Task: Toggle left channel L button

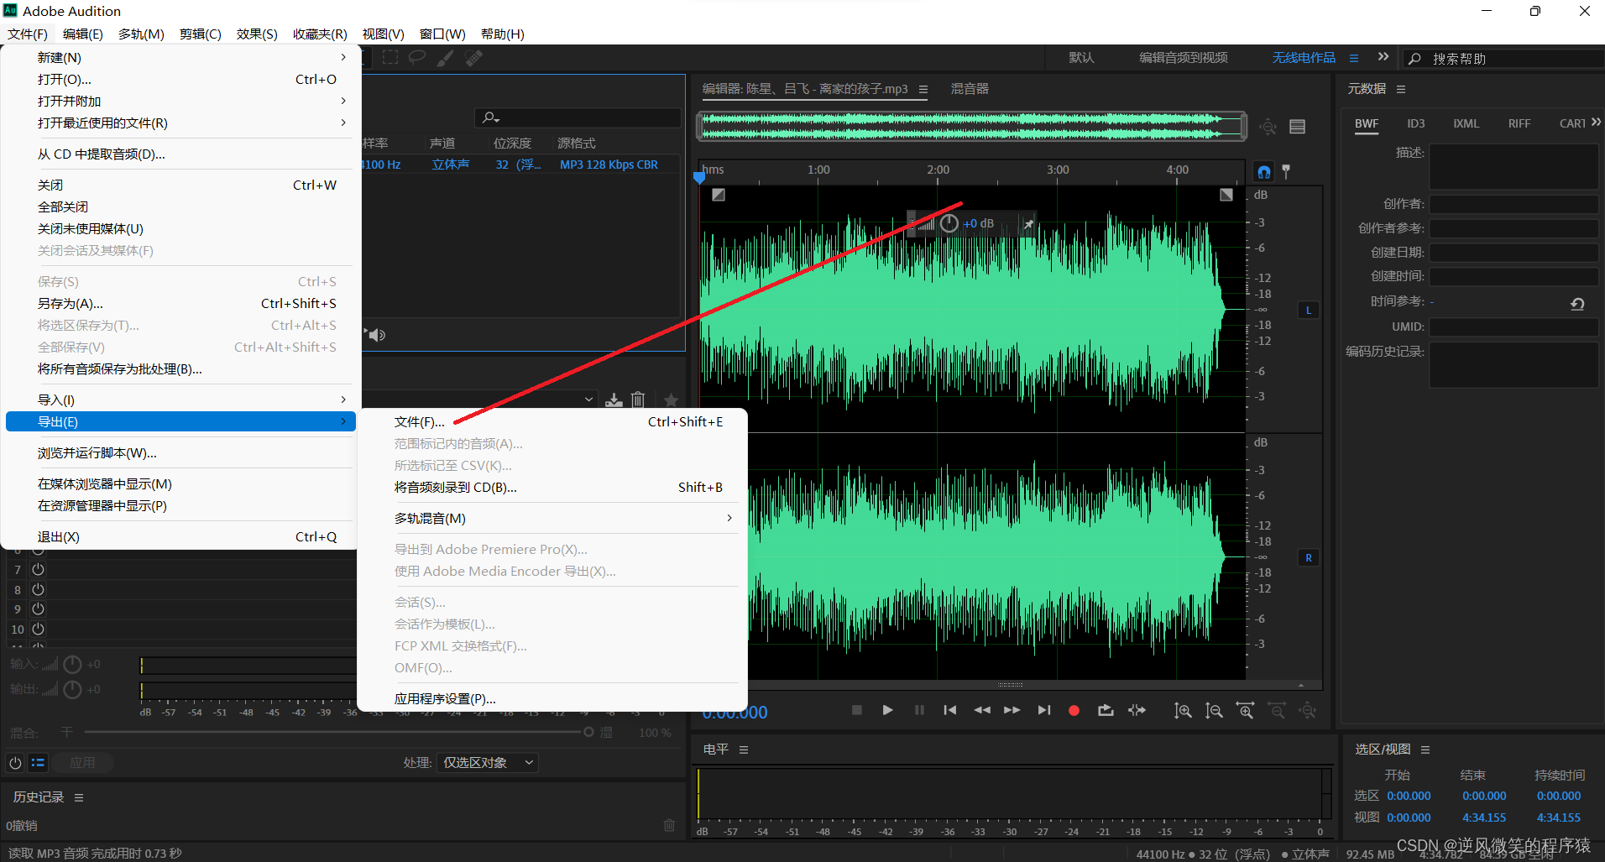Action: coord(1308,310)
